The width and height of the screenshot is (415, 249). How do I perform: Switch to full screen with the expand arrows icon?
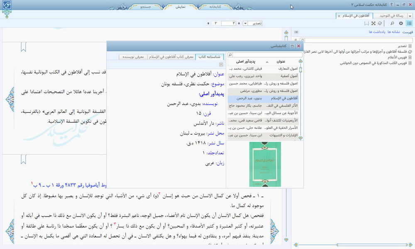coord(373,23)
